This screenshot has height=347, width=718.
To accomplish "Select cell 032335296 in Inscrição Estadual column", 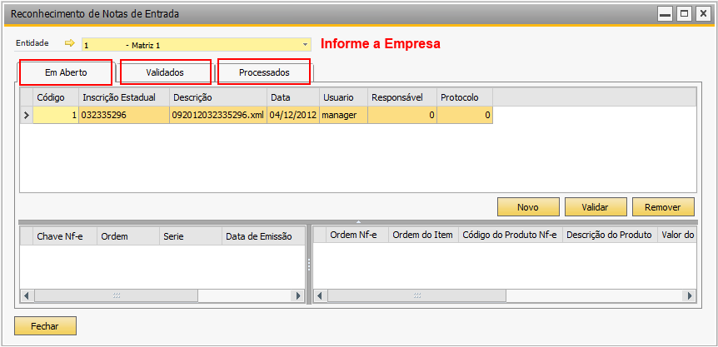I will [x=123, y=115].
